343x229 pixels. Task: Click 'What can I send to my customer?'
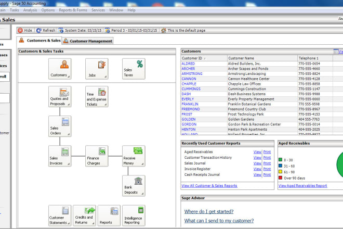[219, 221]
